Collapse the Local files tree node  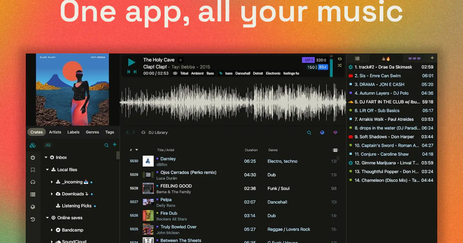(x=47, y=169)
